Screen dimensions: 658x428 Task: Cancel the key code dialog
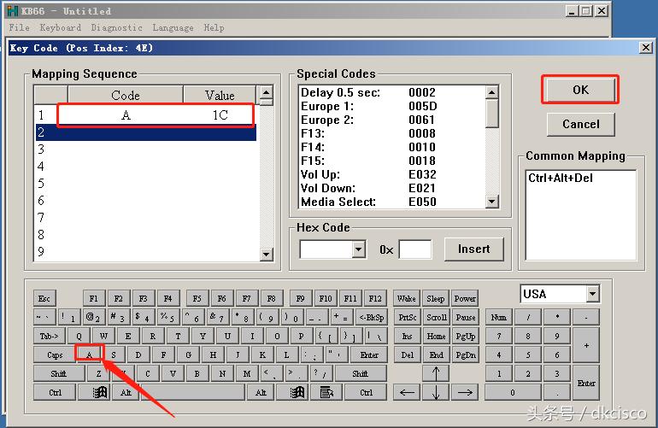pos(580,124)
